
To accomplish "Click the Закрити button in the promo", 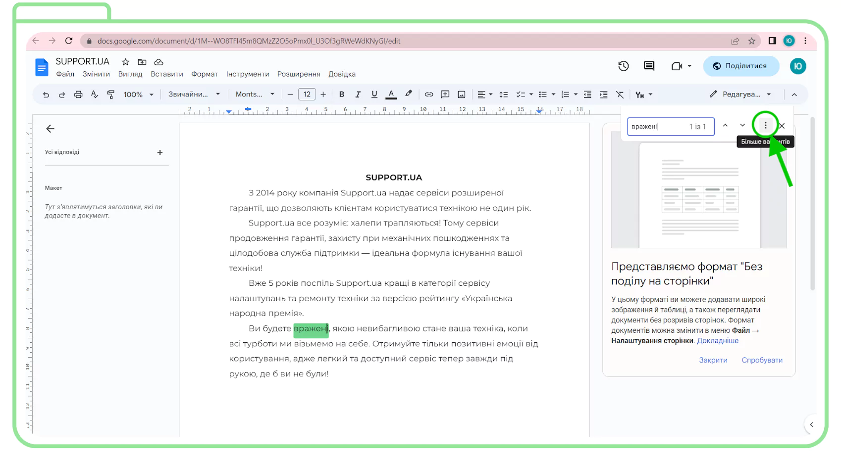I will 713,360.
